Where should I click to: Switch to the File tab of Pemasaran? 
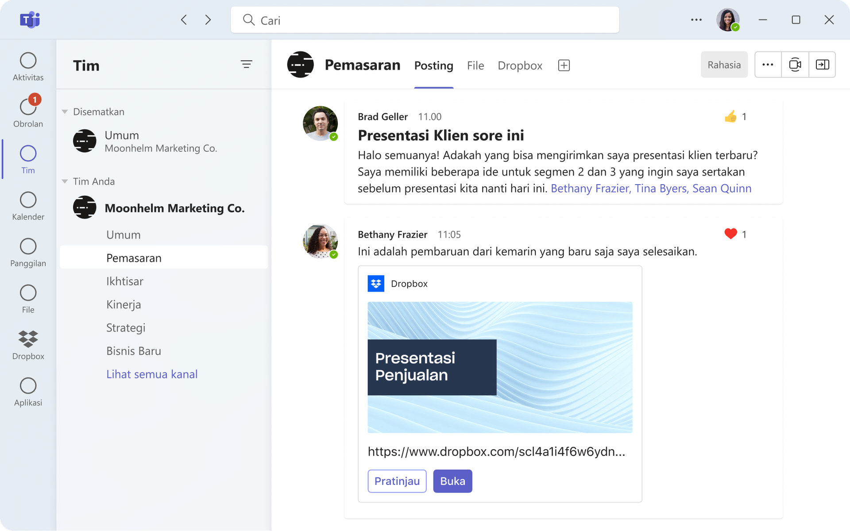point(475,65)
